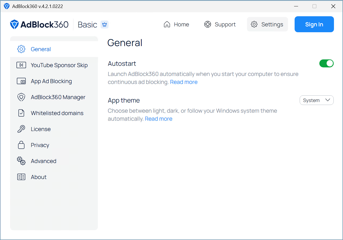Click the App Ad Blocking icon
Image resolution: width=343 pixels, height=240 pixels.
click(x=21, y=81)
